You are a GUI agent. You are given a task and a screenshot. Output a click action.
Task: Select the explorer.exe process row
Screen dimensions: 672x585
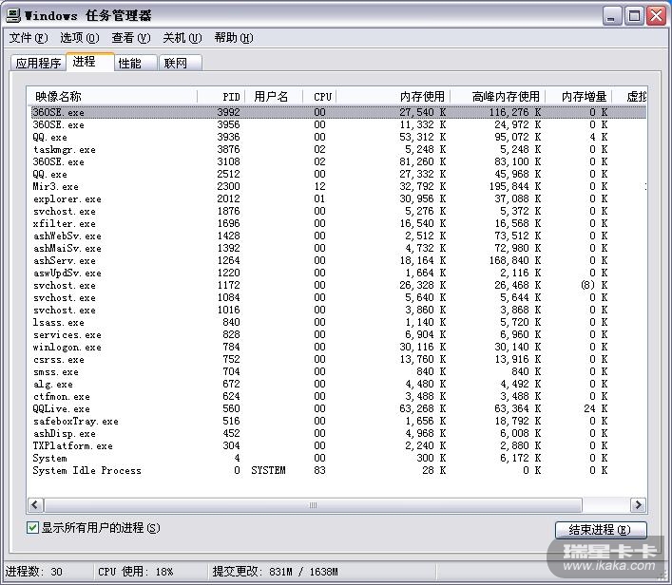pyautogui.click(x=336, y=198)
